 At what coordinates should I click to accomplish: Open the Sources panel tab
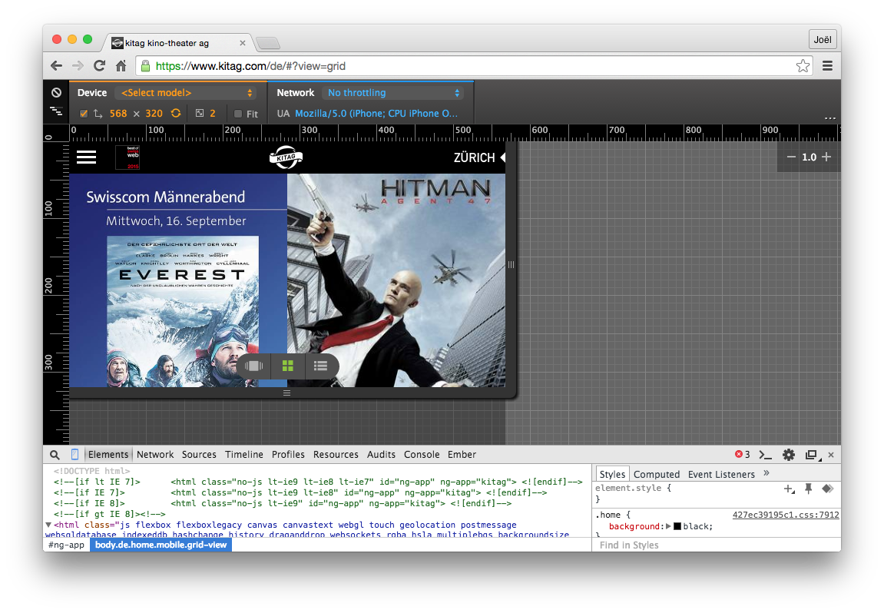click(199, 455)
